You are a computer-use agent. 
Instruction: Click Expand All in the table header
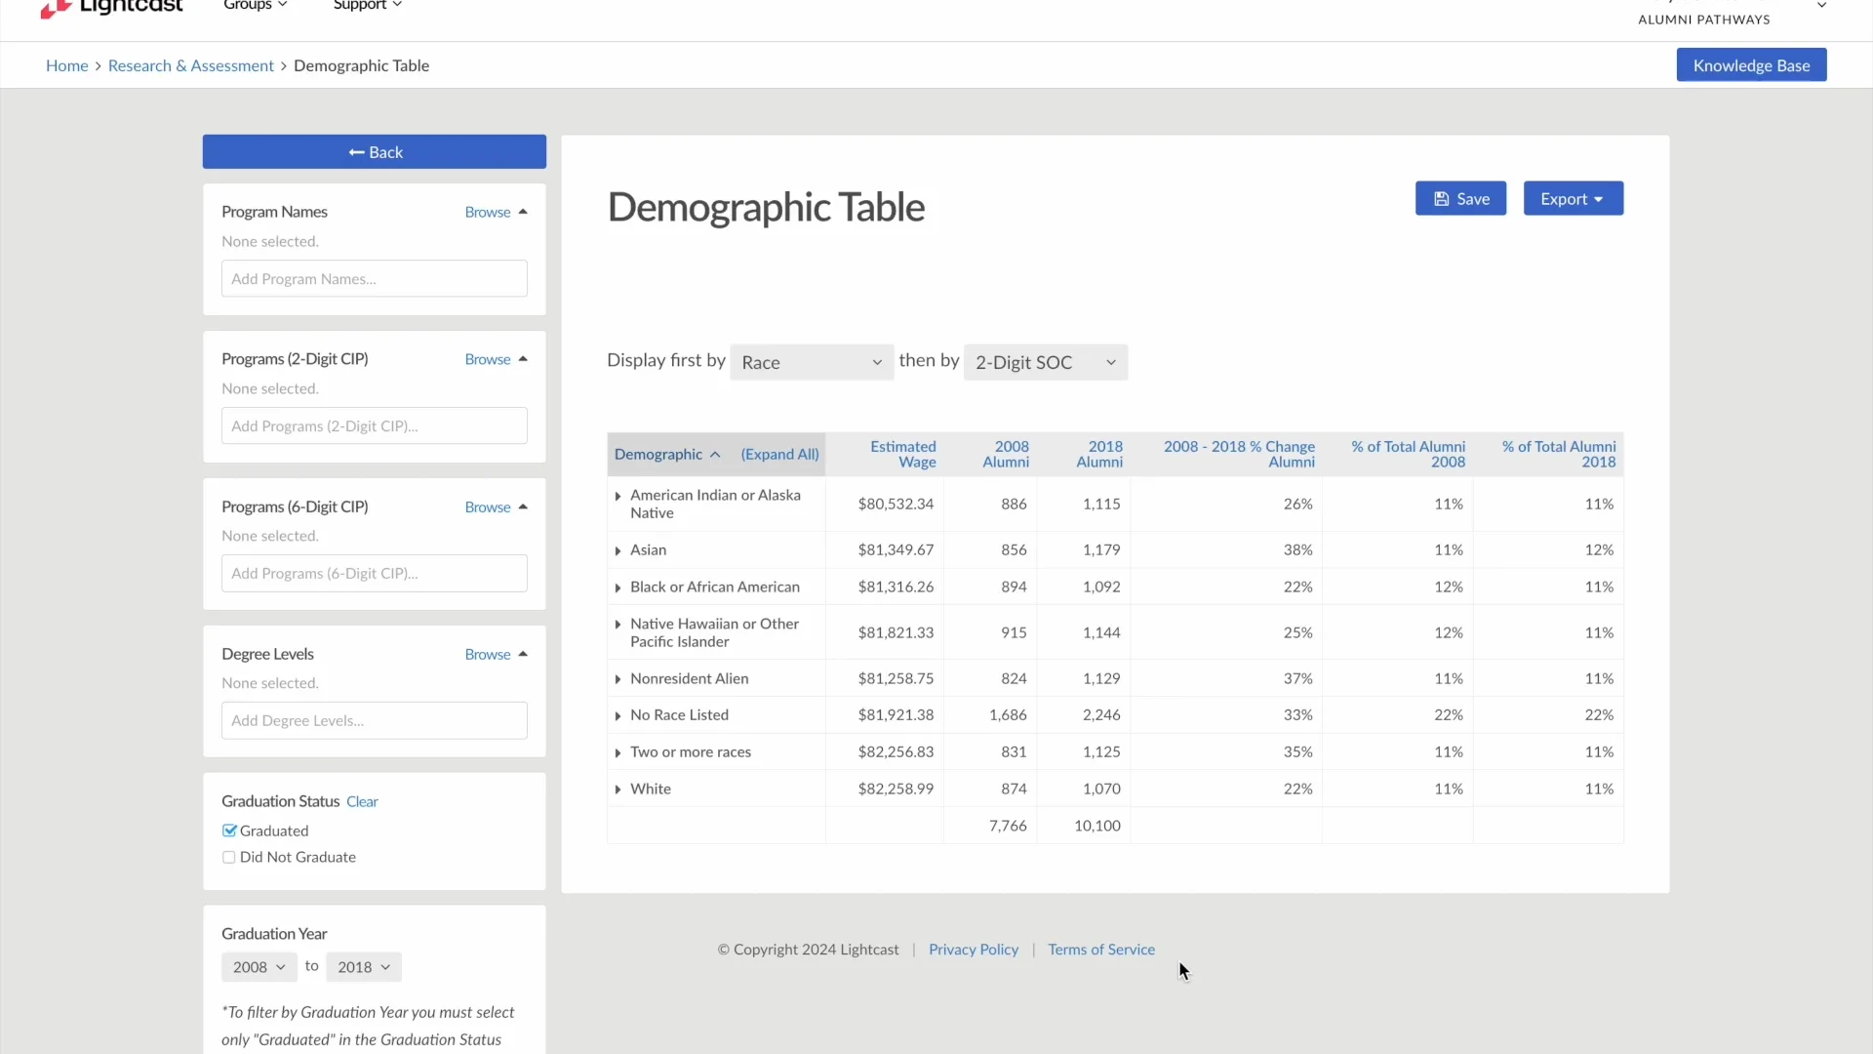(x=778, y=454)
